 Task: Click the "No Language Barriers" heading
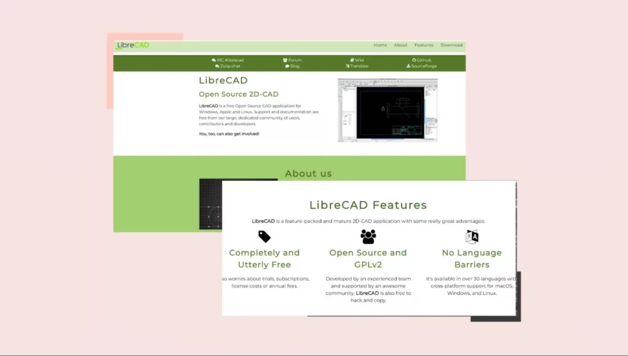472,259
